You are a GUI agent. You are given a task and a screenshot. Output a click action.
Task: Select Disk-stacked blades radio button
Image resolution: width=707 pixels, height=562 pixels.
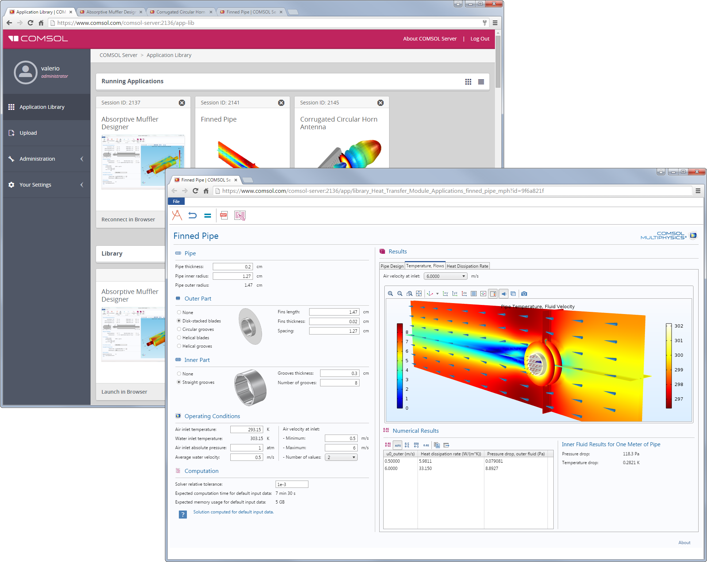(179, 321)
